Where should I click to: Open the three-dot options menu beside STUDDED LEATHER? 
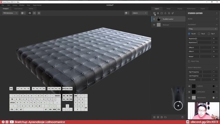coord(217,13)
